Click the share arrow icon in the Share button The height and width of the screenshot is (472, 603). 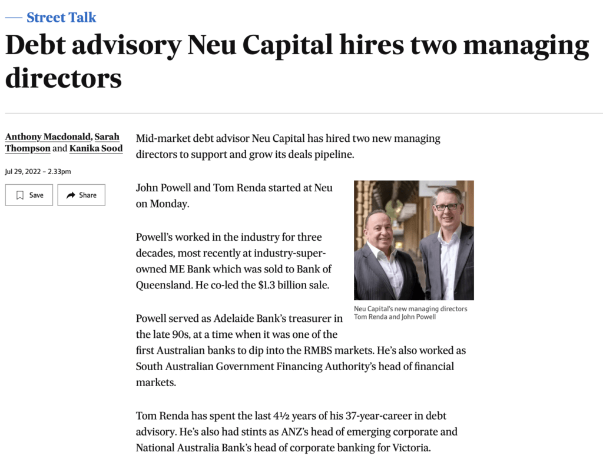69,195
